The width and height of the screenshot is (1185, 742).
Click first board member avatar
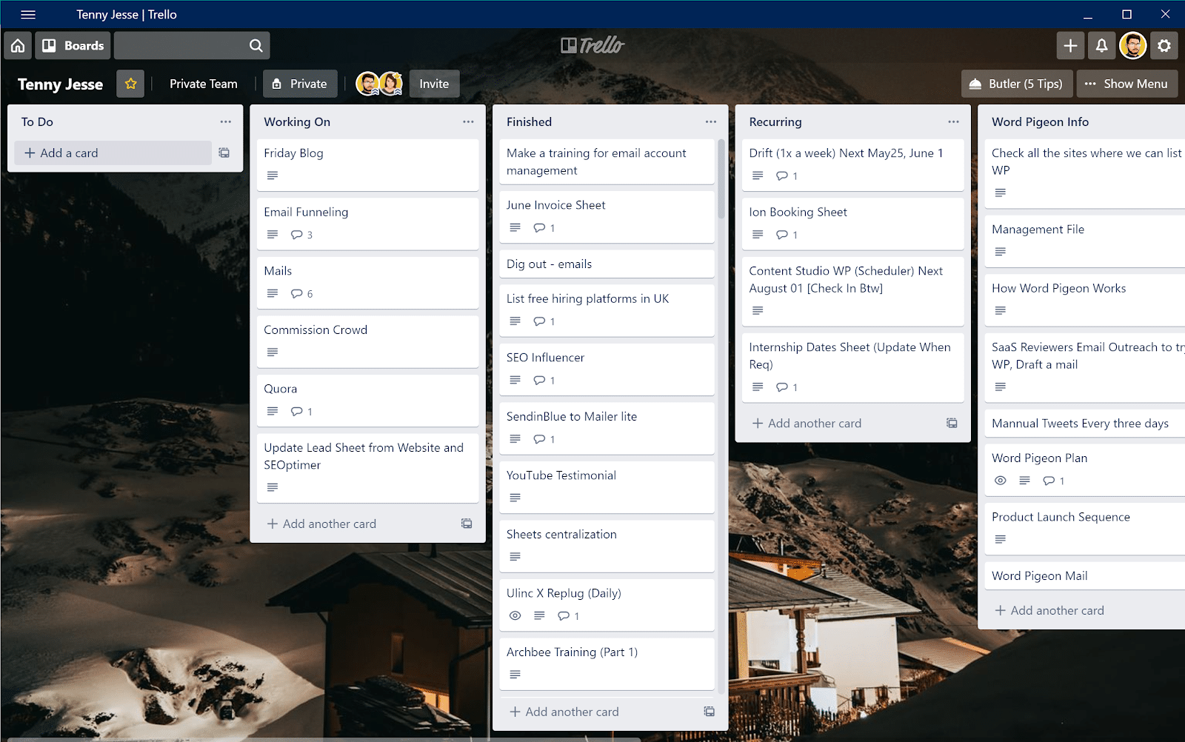point(367,84)
